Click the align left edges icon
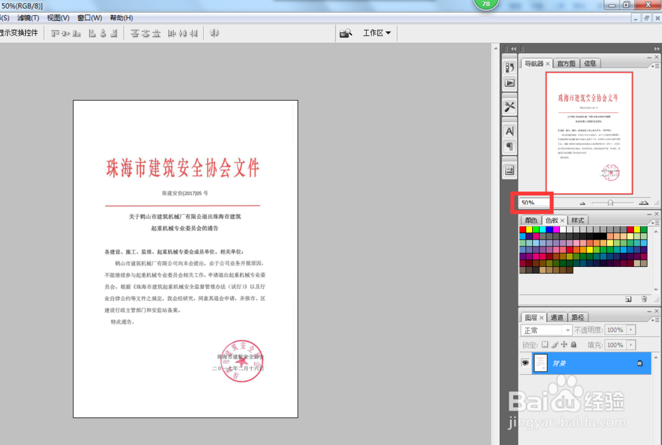Image resolution: width=662 pixels, height=445 pixels. point(92,33)
